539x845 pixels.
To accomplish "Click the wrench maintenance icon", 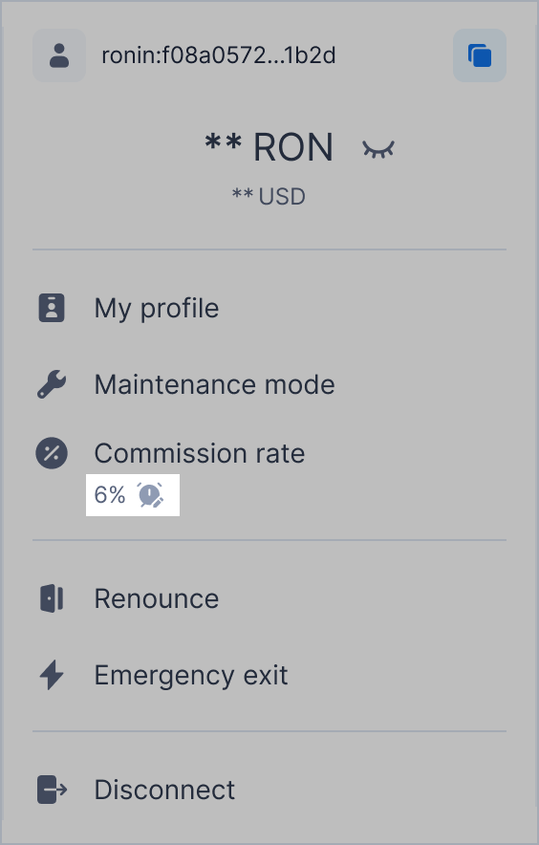I will pyautogui.click(x=52, y=384).
